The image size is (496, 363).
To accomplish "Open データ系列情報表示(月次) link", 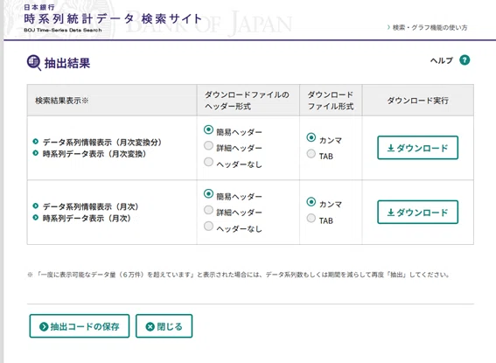I will [90, 206].
